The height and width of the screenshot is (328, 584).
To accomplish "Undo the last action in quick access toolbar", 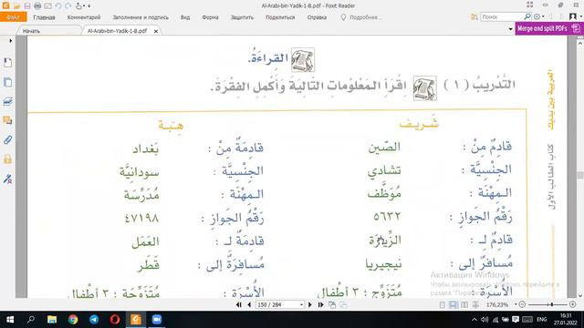I will tap(58, 6).
